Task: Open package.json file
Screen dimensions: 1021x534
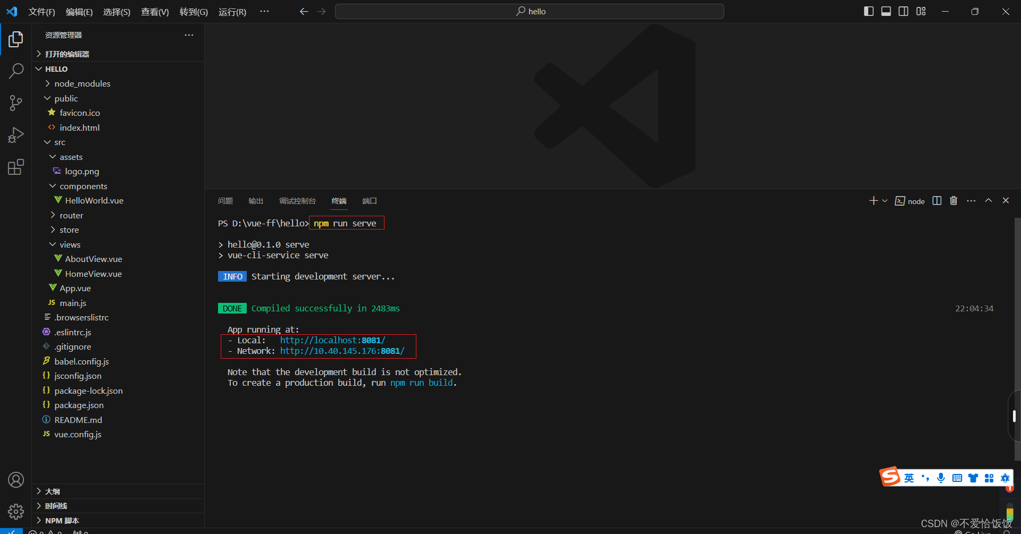Action: coord(118,405)
